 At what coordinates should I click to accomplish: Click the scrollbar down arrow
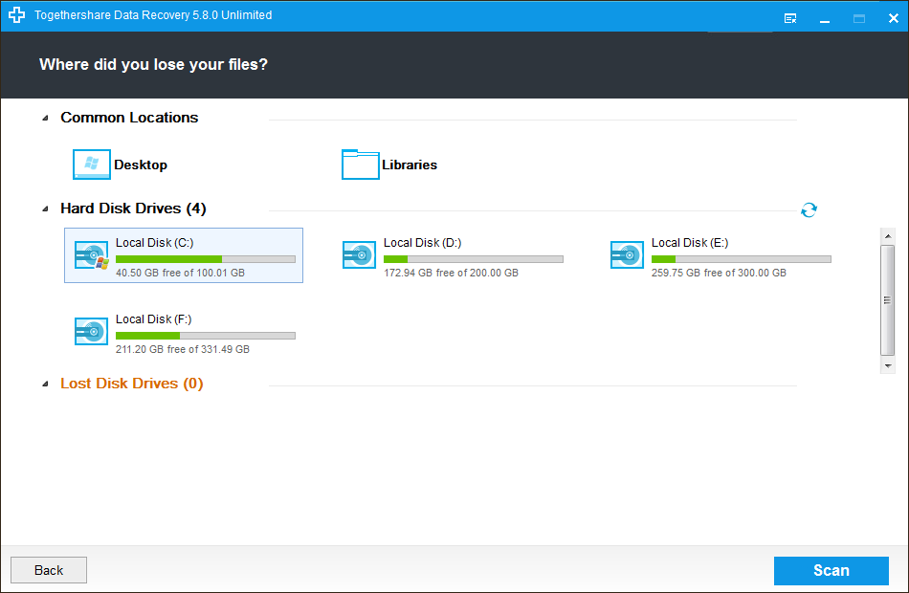click(888, 365)
